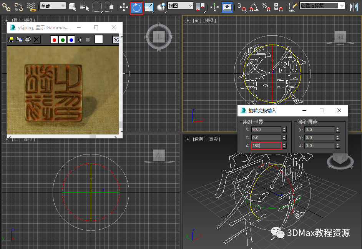The image size is (362, 249).
Task: Minimize the 旋转变换输入 dialog
Action: pos(304,111)
